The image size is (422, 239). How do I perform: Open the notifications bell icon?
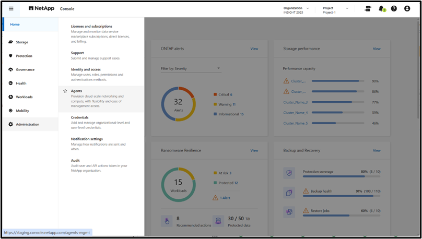(381, 9)
